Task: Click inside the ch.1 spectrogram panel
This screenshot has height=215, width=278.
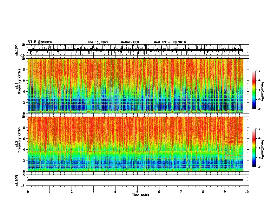Action: (x=135, y=86)
